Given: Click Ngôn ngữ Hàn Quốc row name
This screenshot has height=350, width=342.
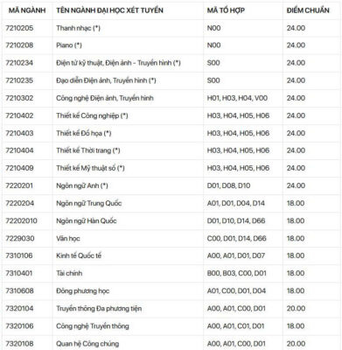Looking at the screenshot, I should 87,220.
